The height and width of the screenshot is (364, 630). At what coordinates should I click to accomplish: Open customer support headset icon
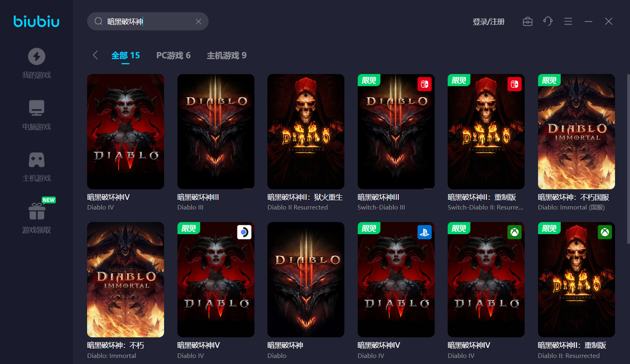pyautogui.click(x=548, y=21)
